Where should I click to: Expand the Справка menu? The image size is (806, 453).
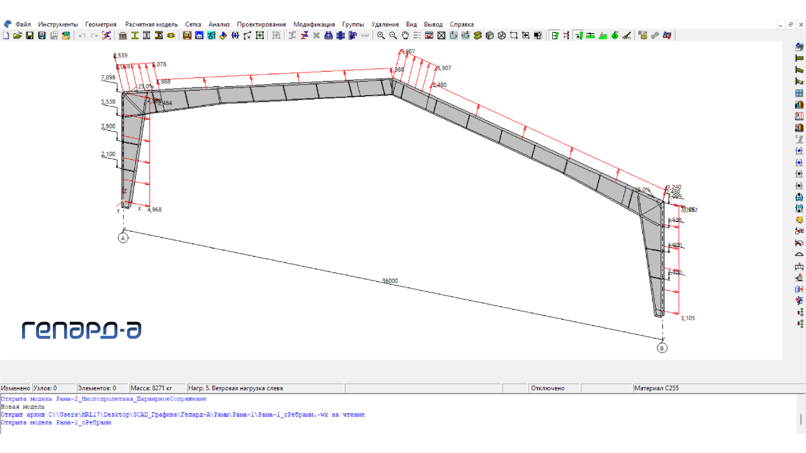coord(462,25)
